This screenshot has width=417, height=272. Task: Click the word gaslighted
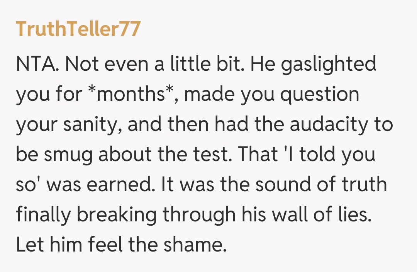click(x=328, y=64)
